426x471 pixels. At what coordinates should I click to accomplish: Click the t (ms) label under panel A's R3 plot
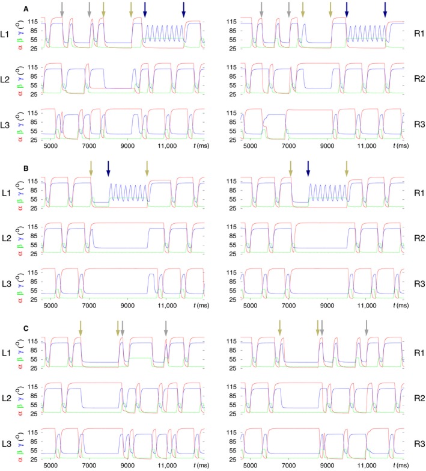[401, 146]
